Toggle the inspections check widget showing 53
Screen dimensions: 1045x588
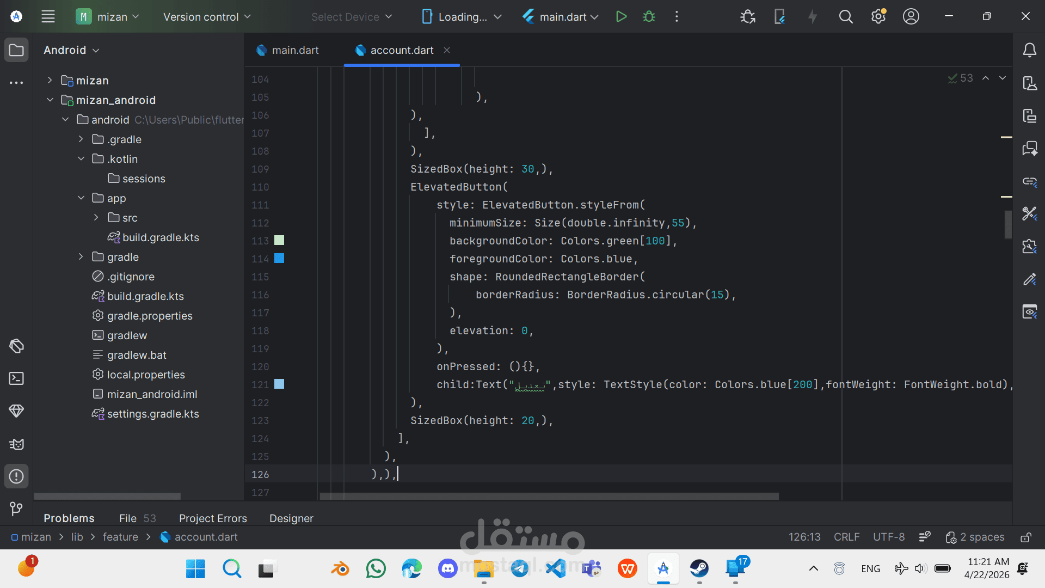pos(961,78)
